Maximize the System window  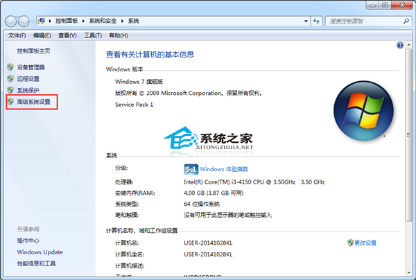pos(385,5)
